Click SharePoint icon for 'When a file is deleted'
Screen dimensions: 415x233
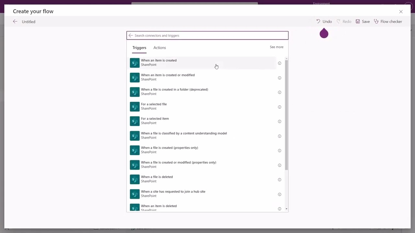pyautogui.click(x=135, y=179)
